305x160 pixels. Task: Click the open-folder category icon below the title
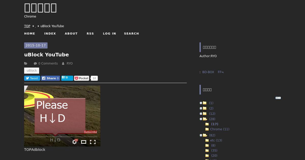pos(26,63)
